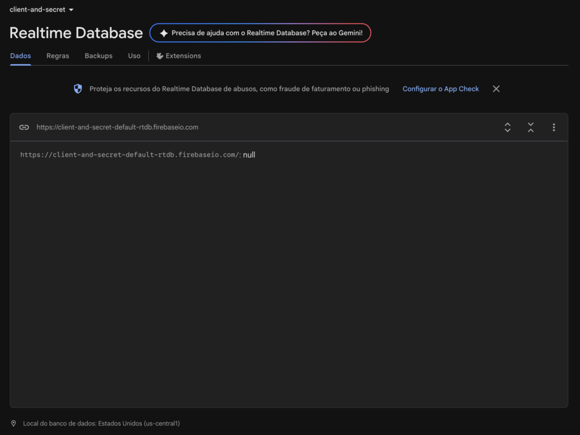Viewport: 580px width, 435px height.
Task: Expand all database nodes
Action: 507,127
